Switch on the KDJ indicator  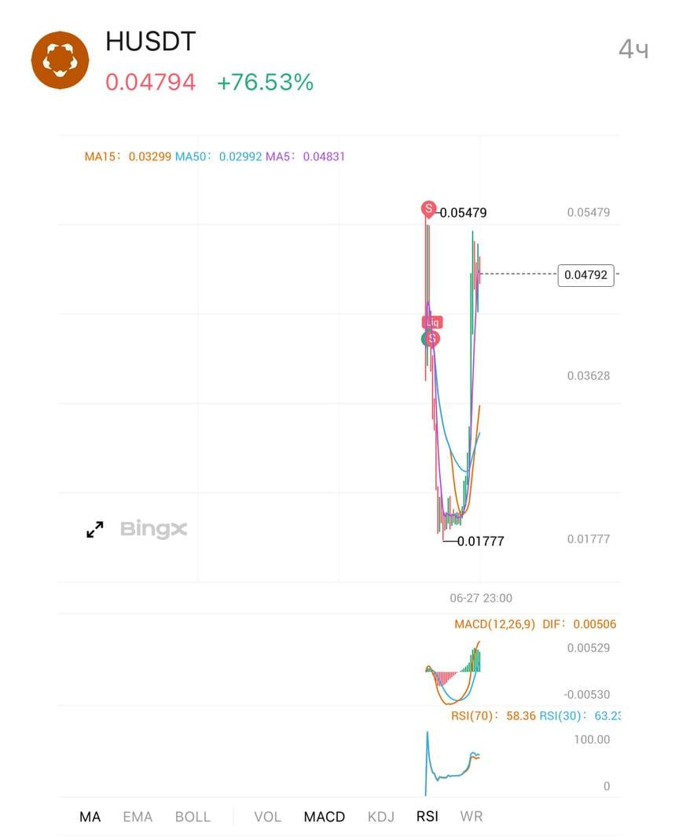coord(381,817)
